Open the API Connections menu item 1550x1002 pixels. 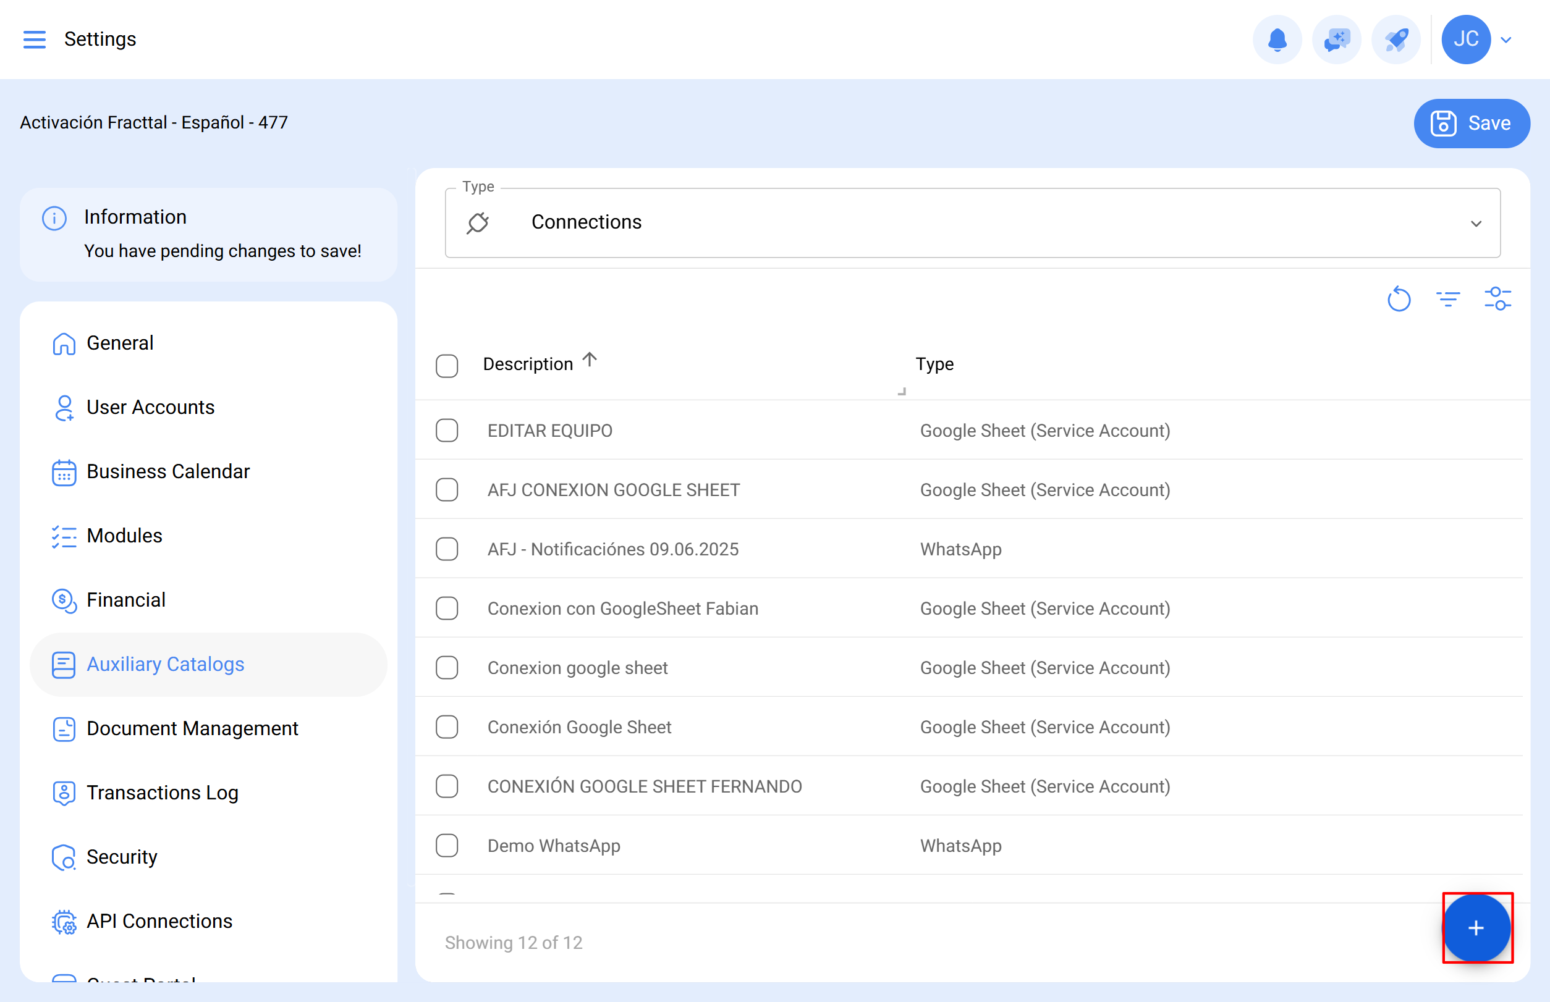[159, 921]
